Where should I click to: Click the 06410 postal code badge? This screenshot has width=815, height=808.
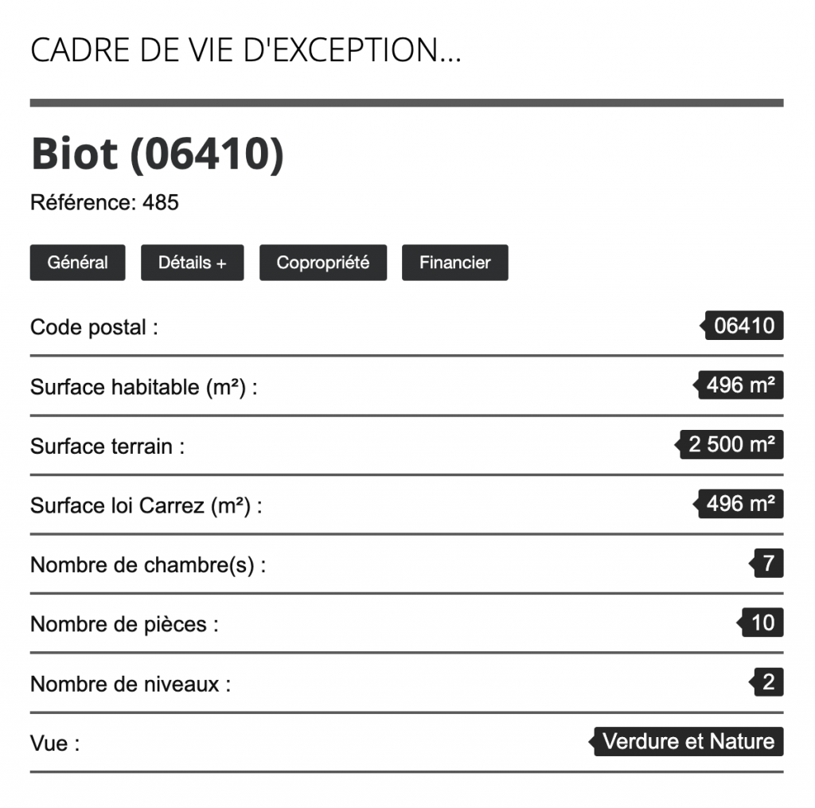click(x=744, y=326)
